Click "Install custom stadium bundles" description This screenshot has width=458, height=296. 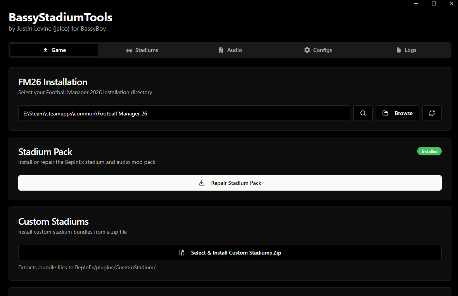coord(73,232)
